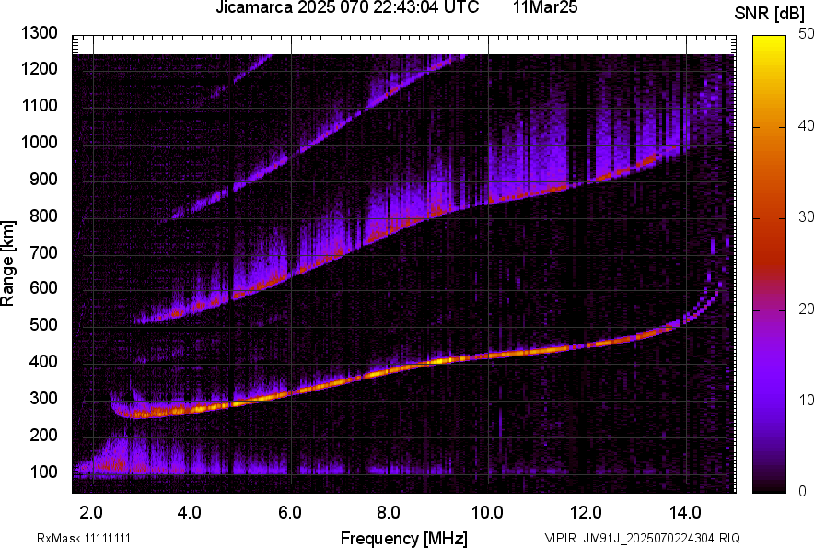
Task: Click the frequency tick label '6.0'
Action: pyautogui.click(x=290, y=513)
